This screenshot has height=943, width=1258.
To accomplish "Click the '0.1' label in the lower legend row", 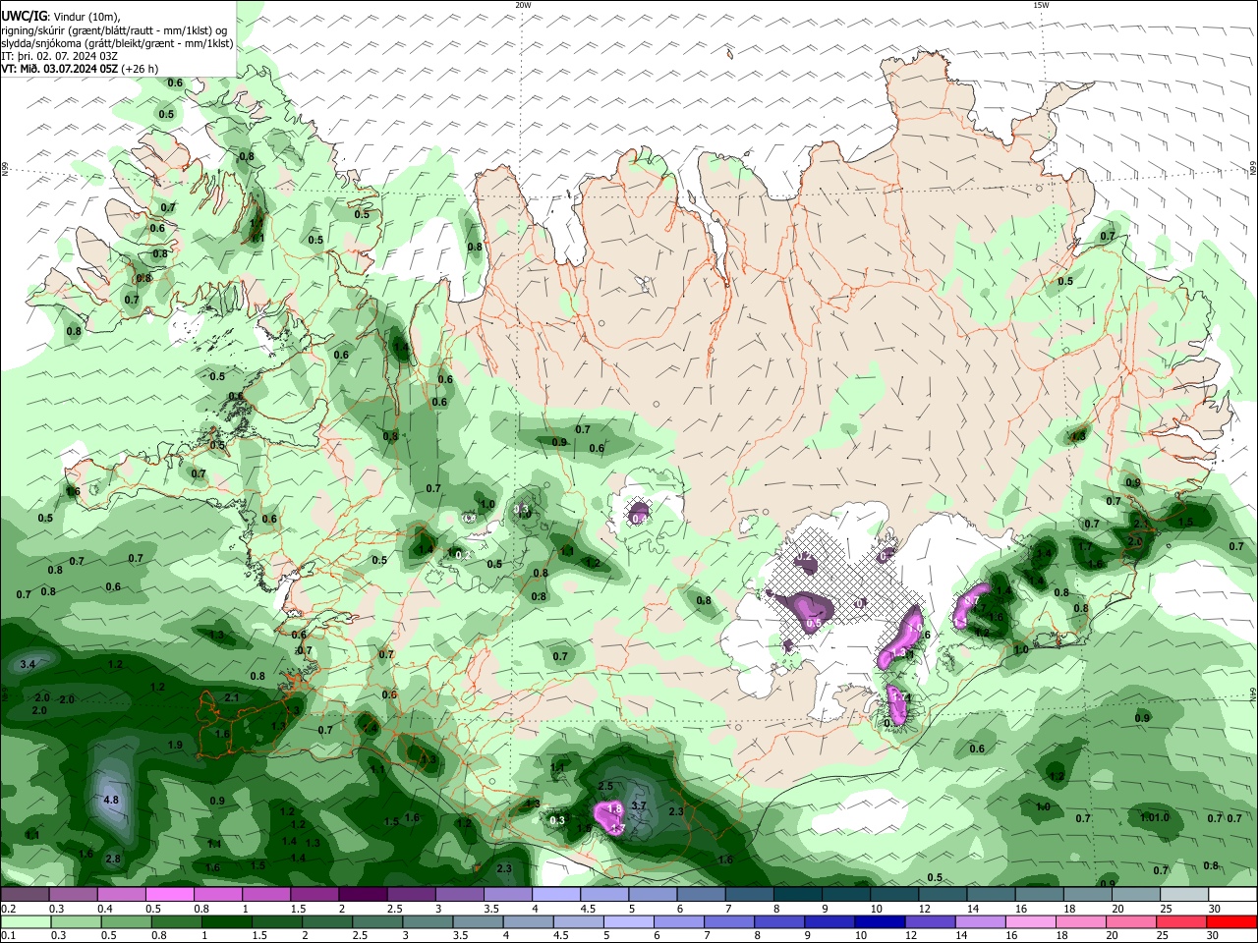I will pos(9,936).
